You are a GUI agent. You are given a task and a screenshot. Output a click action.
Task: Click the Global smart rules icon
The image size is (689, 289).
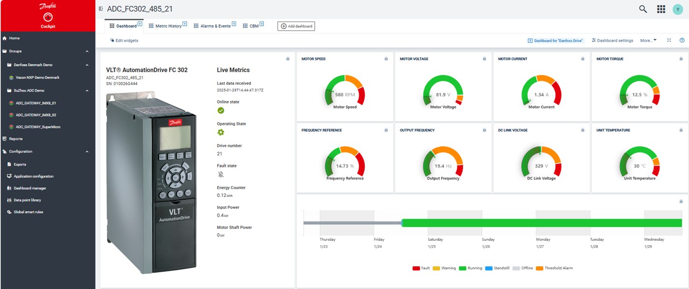pyautogui.click(x=9, y=212)
